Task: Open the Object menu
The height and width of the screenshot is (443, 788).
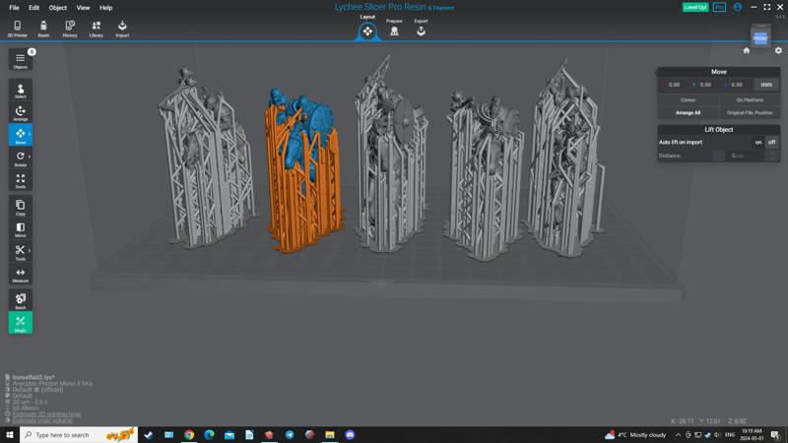Action: [58, 7]
